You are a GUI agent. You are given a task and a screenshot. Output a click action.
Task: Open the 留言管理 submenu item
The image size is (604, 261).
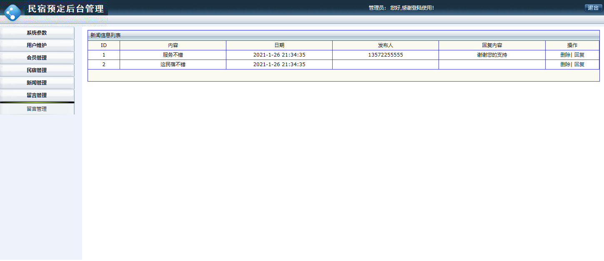(x=37, y=109)
